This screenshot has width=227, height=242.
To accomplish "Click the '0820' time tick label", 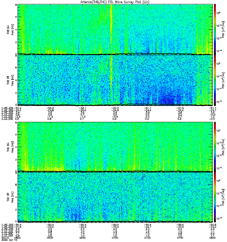I will pyautogui.click(x=50, y=238).
